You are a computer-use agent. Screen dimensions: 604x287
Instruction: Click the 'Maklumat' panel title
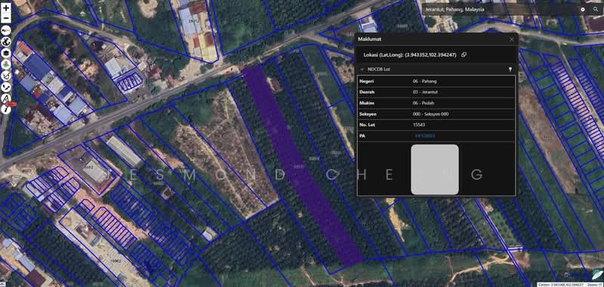370,39
